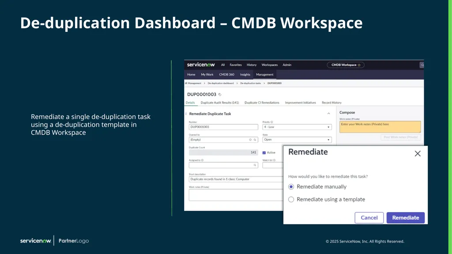Click the DUP0001003 breadcrumb entry

click(275, 83)
